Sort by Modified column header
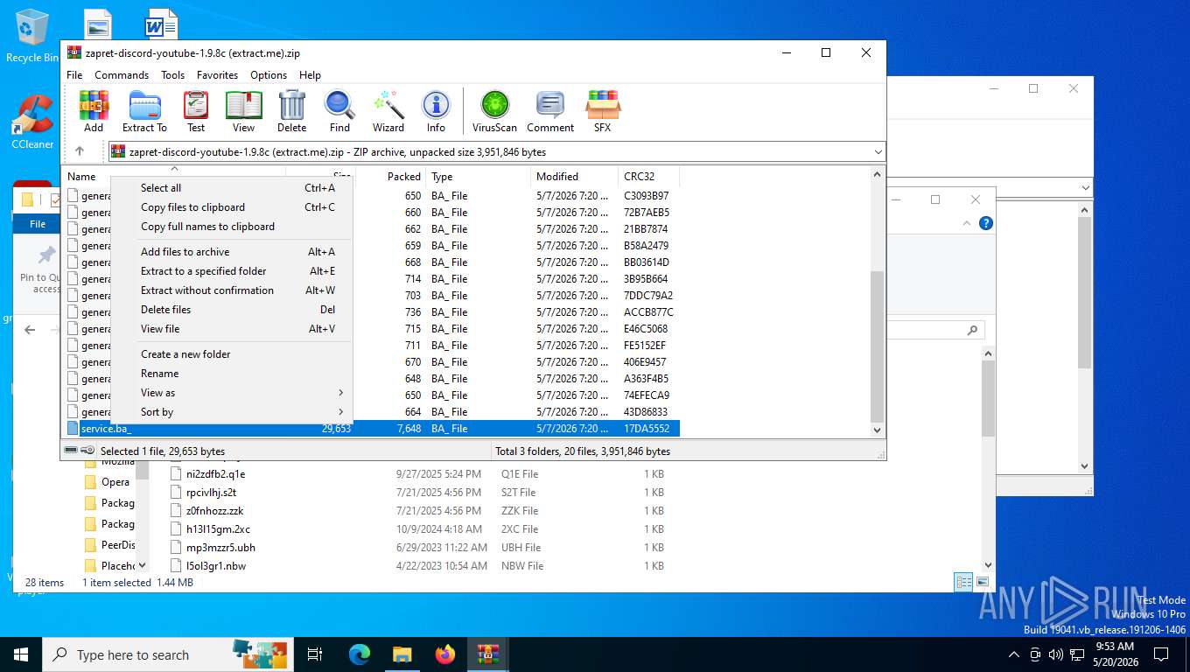The image size is (1190, 672). pyautogui.click(x=575, y=176)
